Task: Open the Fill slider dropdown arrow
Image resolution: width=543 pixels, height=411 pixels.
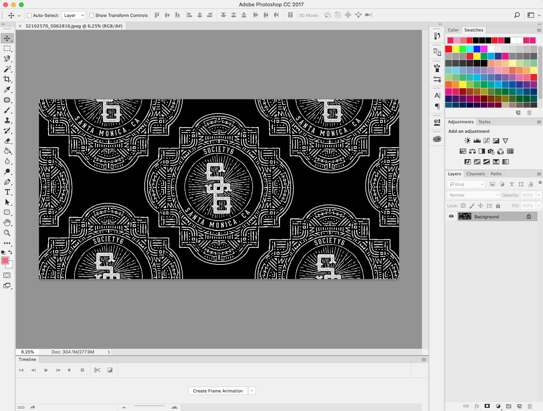Action: (539, 206)
